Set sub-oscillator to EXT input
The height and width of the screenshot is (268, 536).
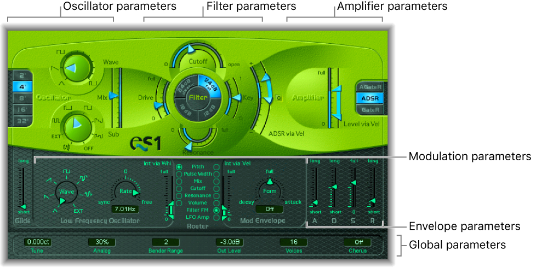pos(56,136)
